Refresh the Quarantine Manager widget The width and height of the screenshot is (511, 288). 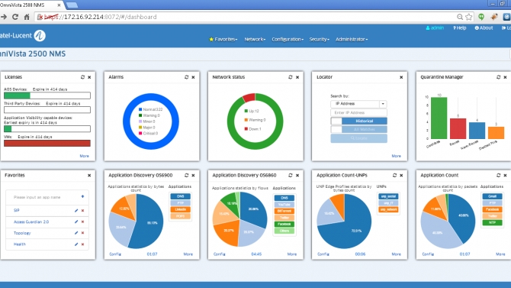[x=498, y=77]
